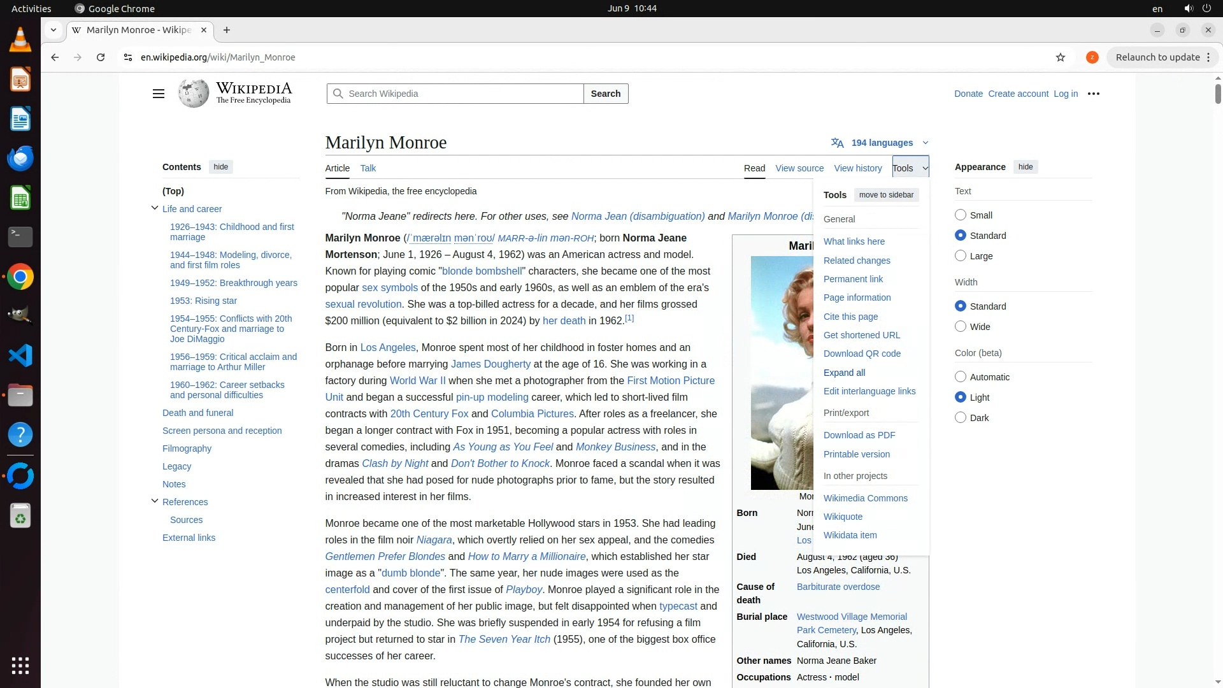
Task: Choose Download as PDF from Tools menu
Action: point(859,435)
